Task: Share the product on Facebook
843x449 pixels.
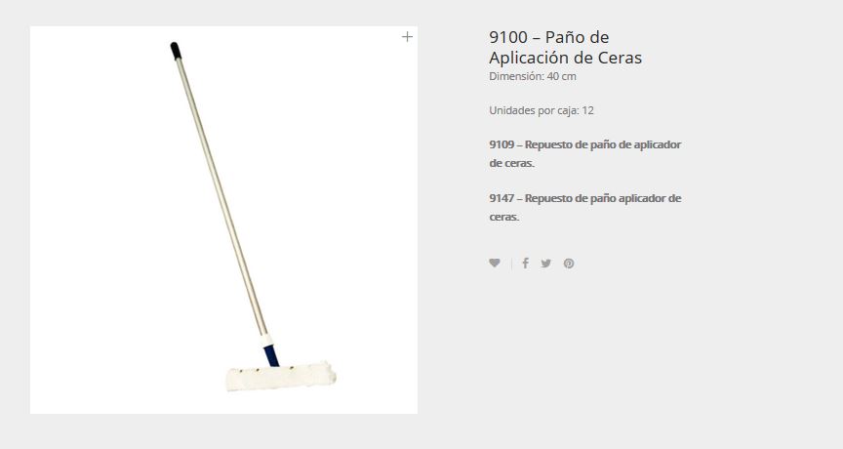Action: [525, 263]
